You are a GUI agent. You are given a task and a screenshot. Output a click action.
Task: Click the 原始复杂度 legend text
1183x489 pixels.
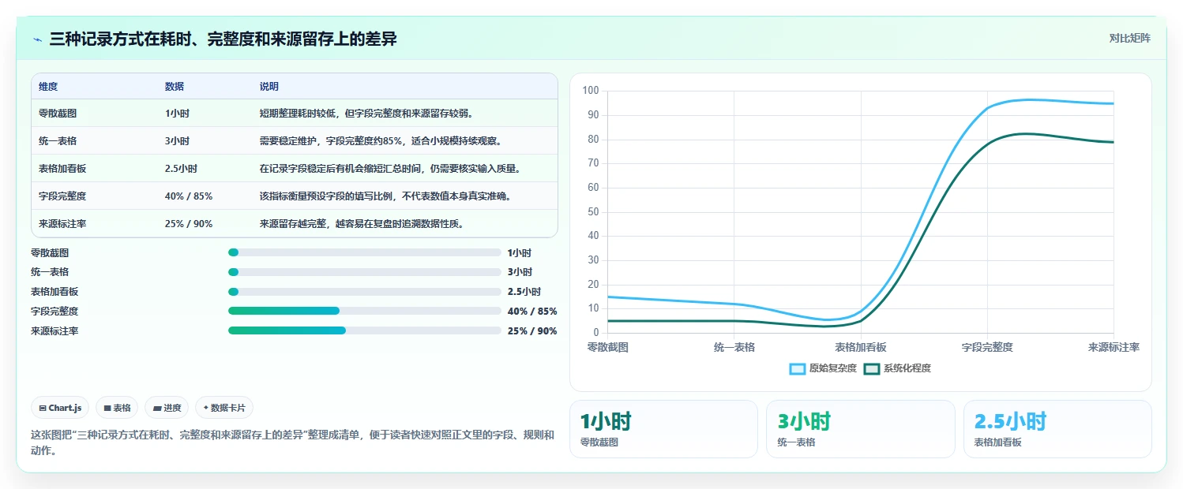click(x=833, y=368)
